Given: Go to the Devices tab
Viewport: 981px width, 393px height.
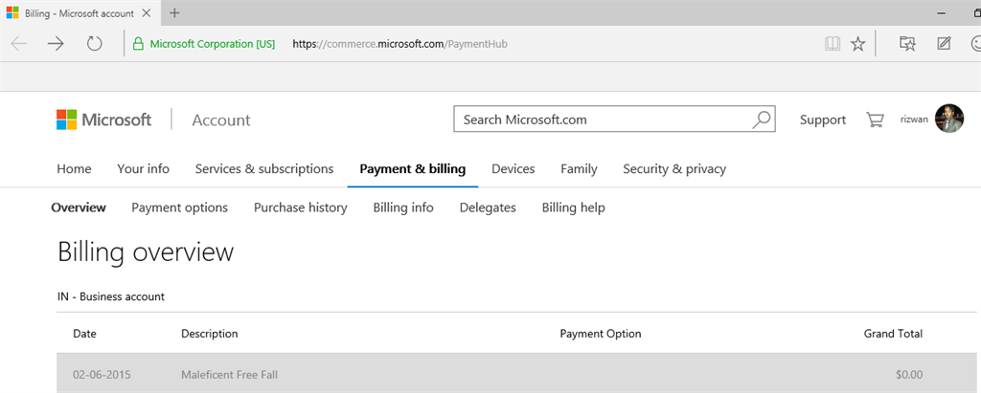Looking at the screenshot, I should 513,169.
